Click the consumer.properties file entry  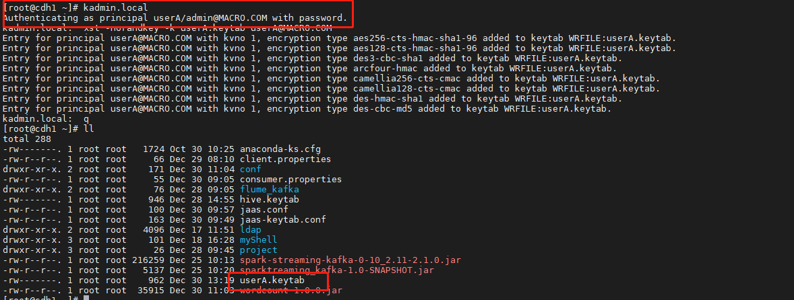[291, 180]
